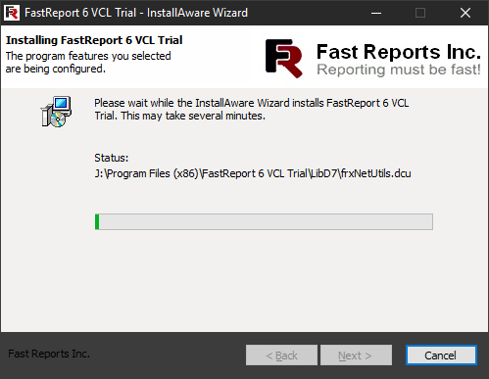489x379 pixels.
Task: Minimize the installer window
Action: [x=376, y=13]
